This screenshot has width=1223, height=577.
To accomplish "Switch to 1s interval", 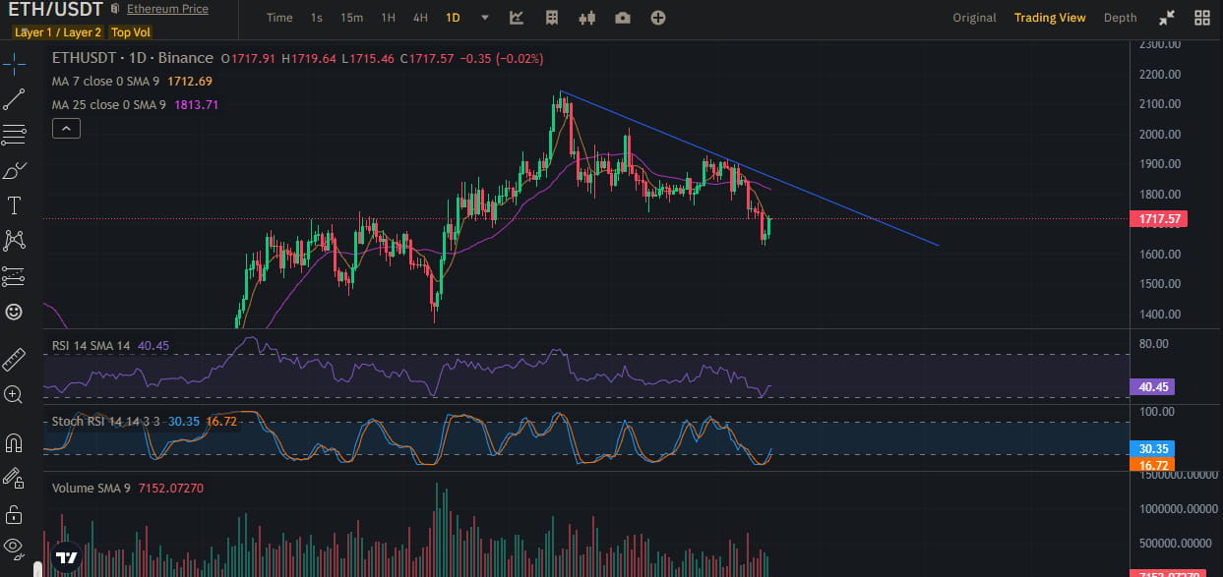I will click(x=316, y=18).
